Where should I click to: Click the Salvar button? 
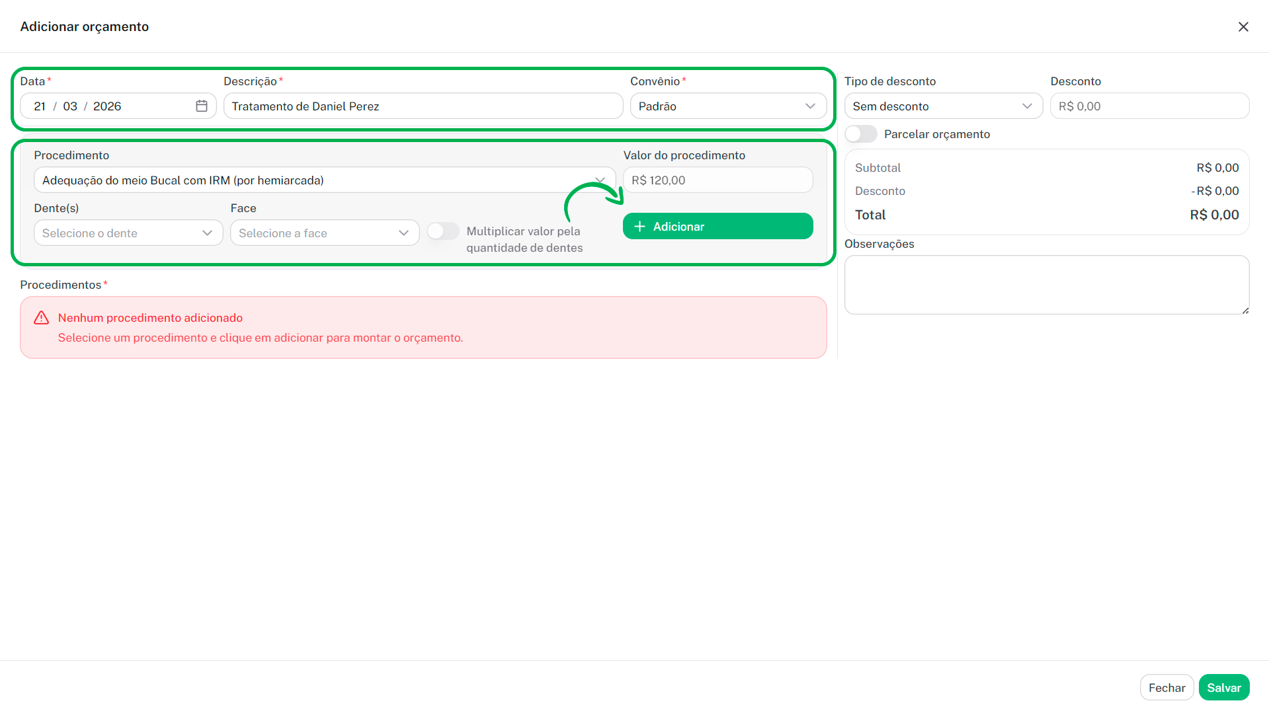pyautogui.click(x=1223, y=687)
